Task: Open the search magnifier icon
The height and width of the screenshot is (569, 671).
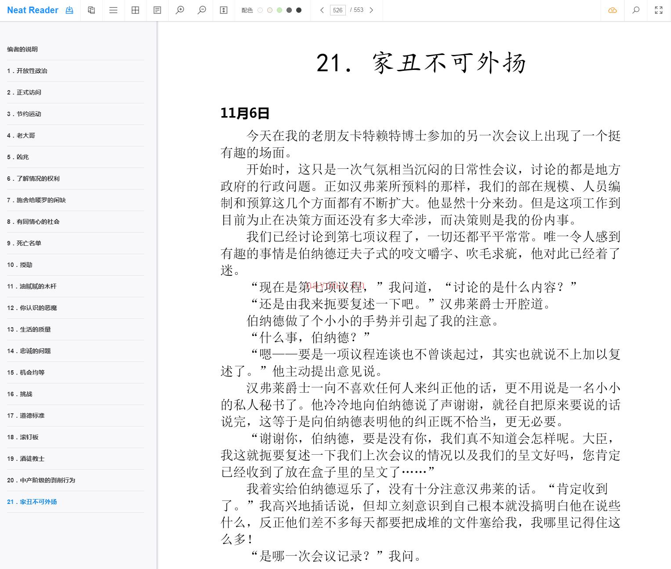Action: click(635, 10)
